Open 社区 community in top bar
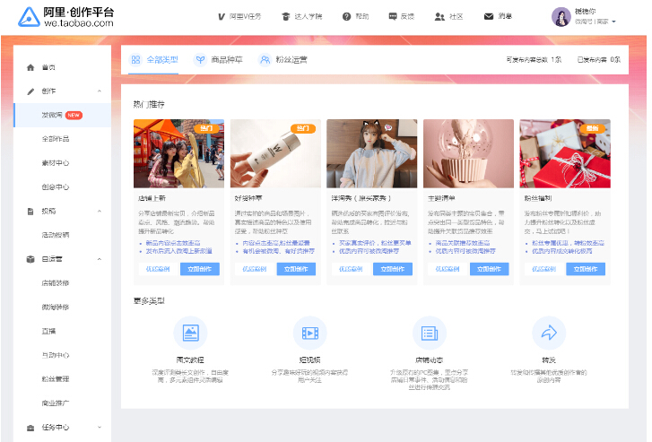This screenshot has height=442, width=652. (x=449, y=16)
